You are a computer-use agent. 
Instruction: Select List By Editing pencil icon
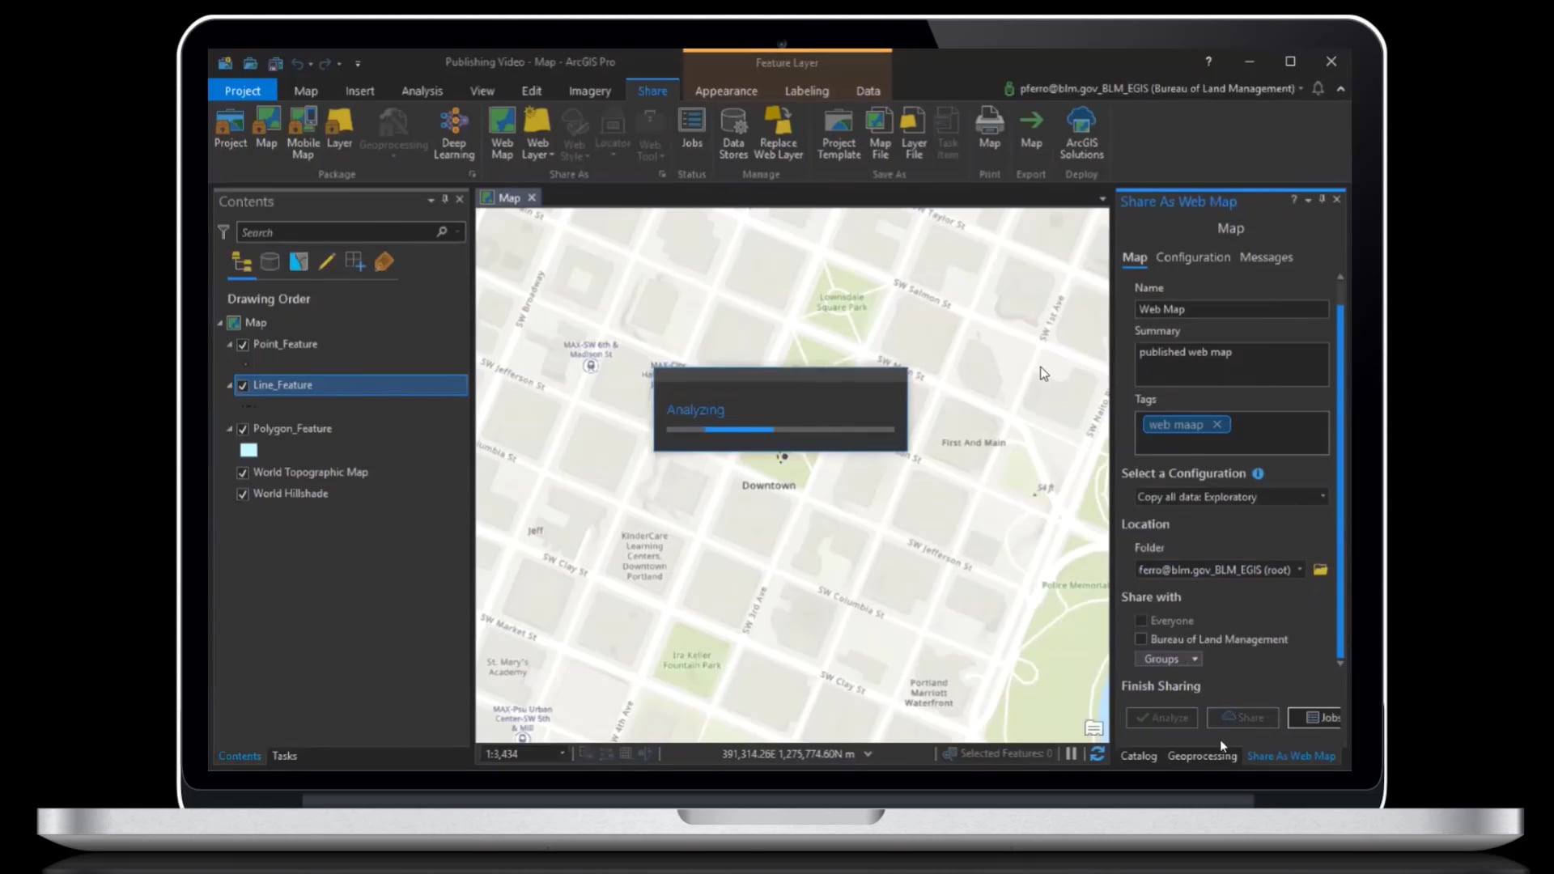pyautogui.click(x=327, y=261)
